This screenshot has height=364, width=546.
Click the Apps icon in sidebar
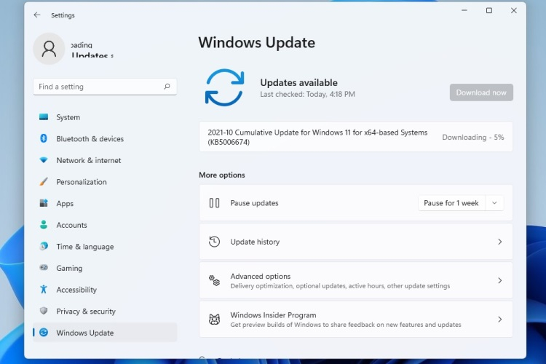(x=44, y=203)
